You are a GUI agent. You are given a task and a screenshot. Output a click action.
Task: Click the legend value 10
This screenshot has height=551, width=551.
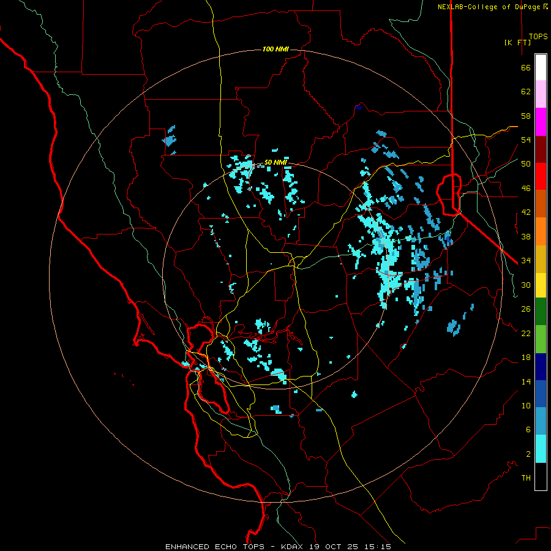(x=526, y=405)
